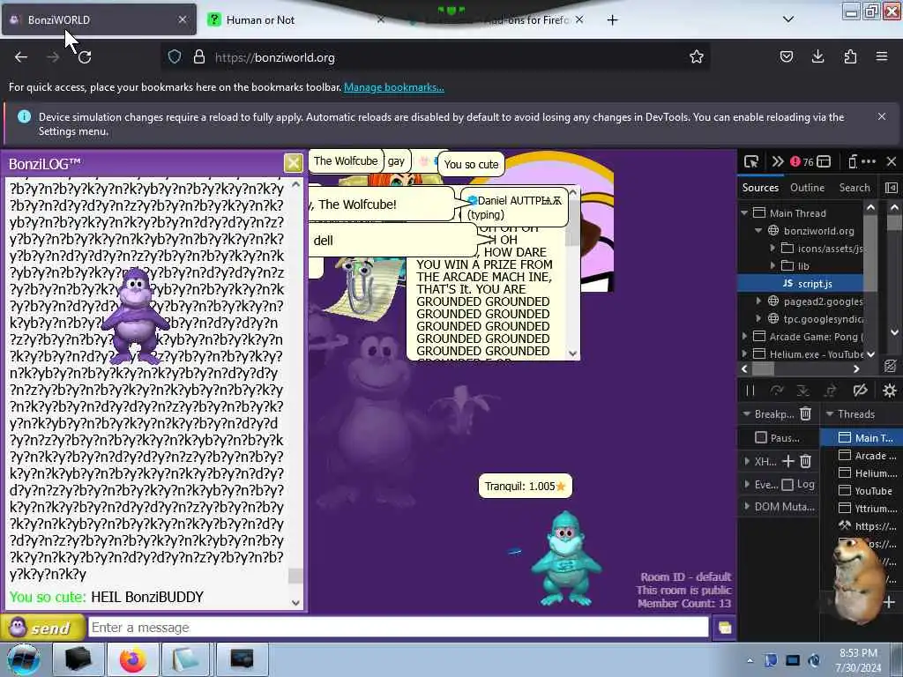The image size is (903, 677).
Task: Remove all breakpoints trash icon
Action: [806, 413]
